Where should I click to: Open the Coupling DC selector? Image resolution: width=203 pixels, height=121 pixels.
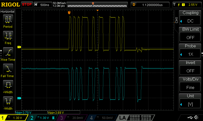coord(190,21)
